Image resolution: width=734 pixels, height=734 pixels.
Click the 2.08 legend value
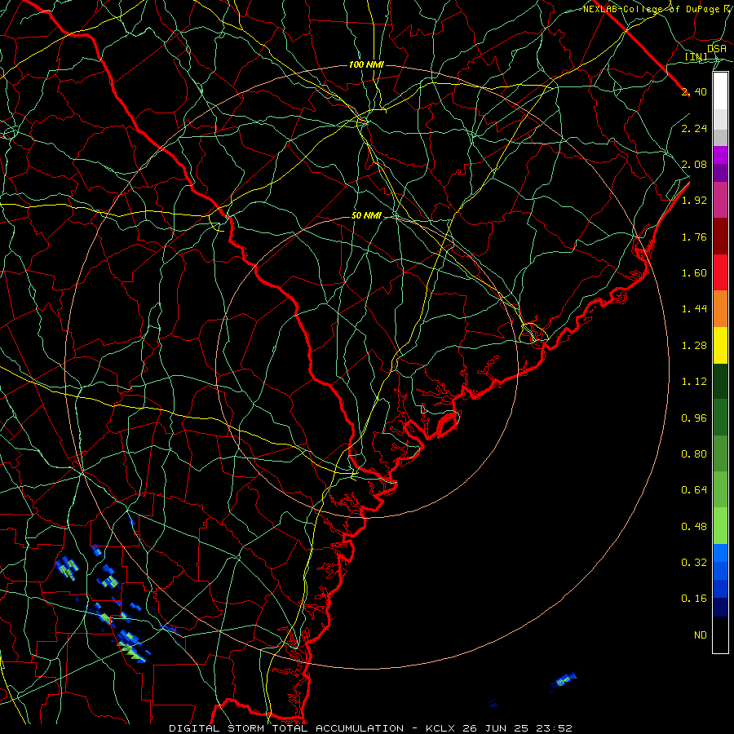click(694, 164)
